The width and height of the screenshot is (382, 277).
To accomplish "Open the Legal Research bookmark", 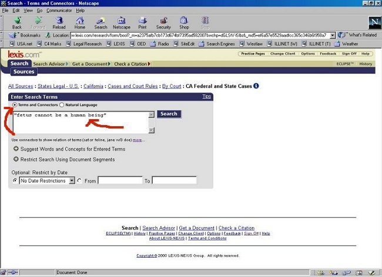I will pyautogui.click(x=84, y=44).
